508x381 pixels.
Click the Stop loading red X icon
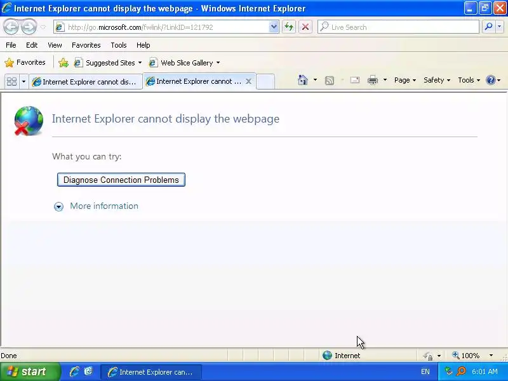coord(305,27)
